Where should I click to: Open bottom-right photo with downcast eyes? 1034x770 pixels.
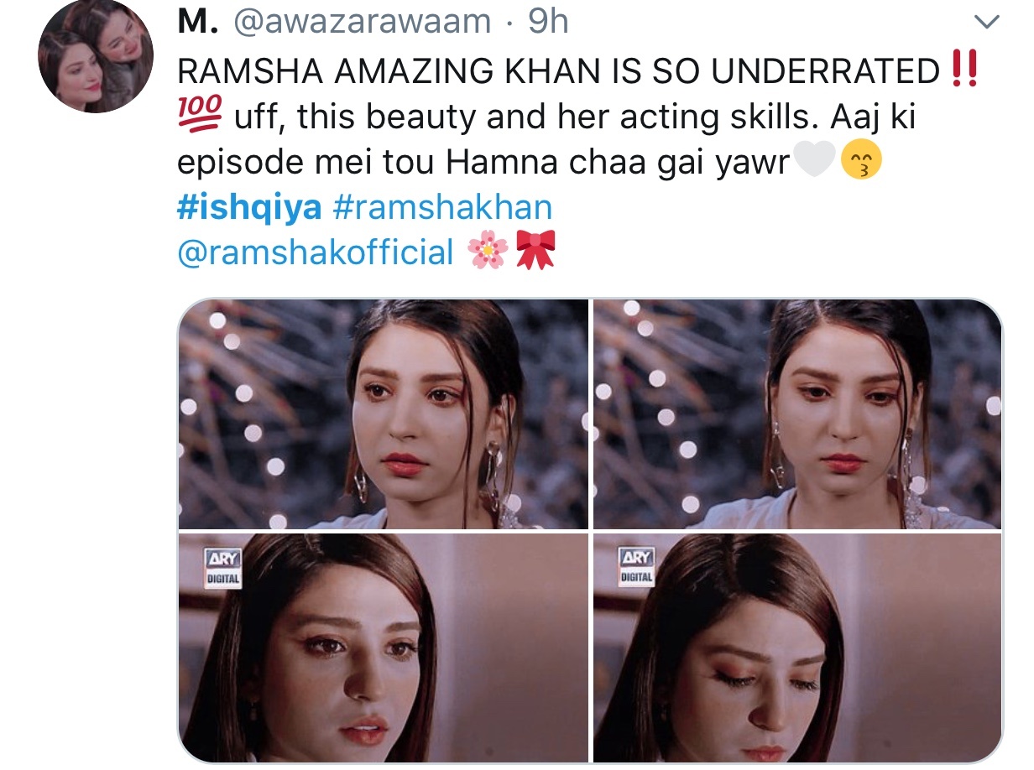797,647
